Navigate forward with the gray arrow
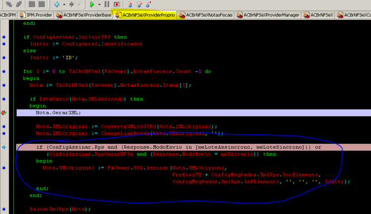This screenshot has width=371, height=214. pyautogui.click(x=72, y=4)
